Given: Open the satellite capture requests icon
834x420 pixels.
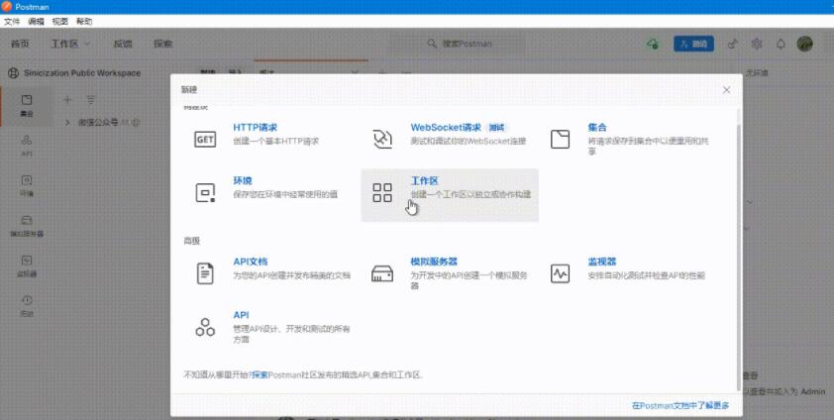Looking at the screenshot, I should click(732, 45).
